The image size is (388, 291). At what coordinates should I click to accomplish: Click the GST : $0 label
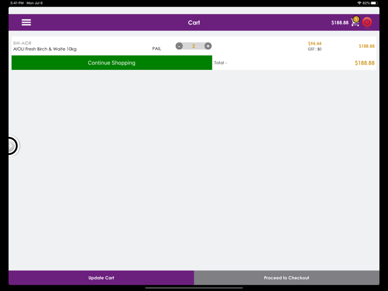pos(314,49)
